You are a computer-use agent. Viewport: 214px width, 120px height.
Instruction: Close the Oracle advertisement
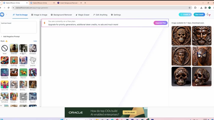pyautogui.click(x=146, y=108)
